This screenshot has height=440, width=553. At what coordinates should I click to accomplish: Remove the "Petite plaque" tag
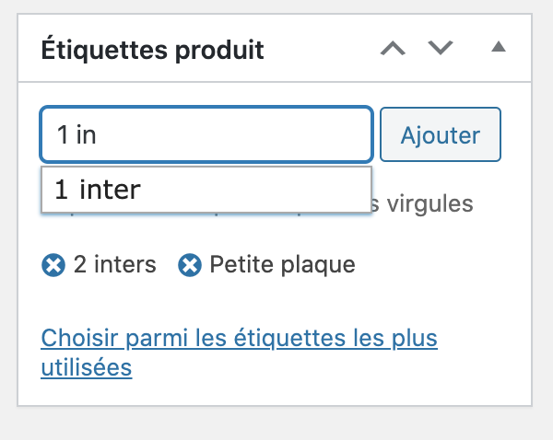190,265
